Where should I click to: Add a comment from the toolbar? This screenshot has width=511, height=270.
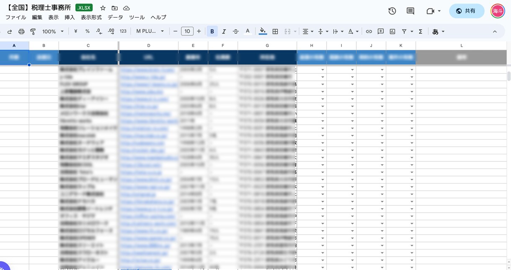(x=381, y=31)
